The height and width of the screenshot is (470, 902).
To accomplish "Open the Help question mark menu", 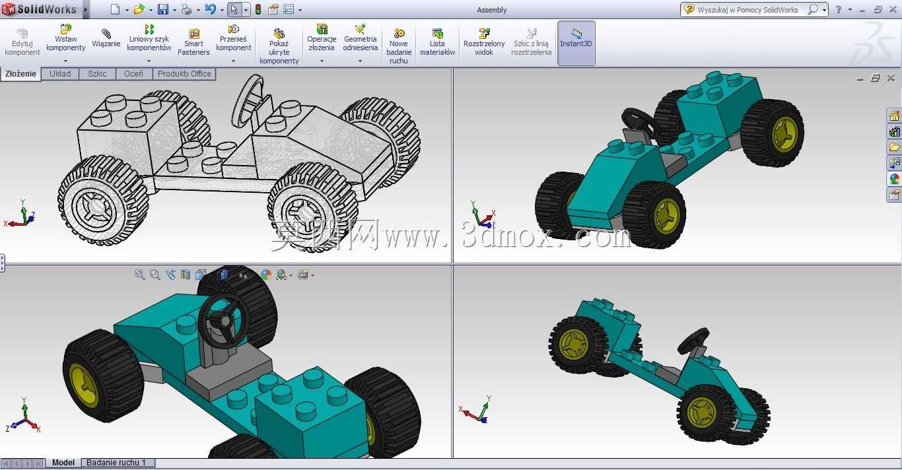I will [839, 9].
